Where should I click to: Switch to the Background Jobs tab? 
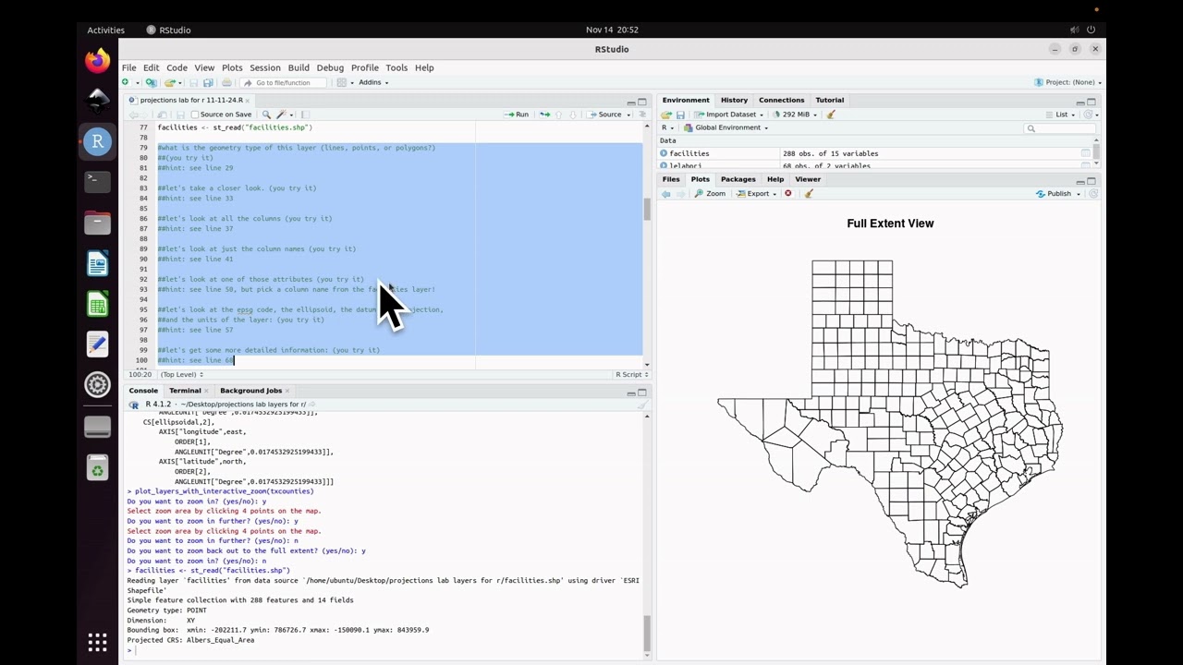pyautogui.click(x=250, y=391)
